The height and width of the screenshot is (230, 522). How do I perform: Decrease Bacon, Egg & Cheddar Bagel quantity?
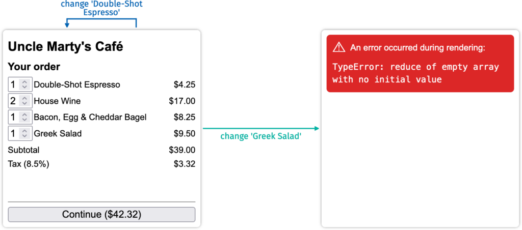pyautogui.click(x=24, y=120)
